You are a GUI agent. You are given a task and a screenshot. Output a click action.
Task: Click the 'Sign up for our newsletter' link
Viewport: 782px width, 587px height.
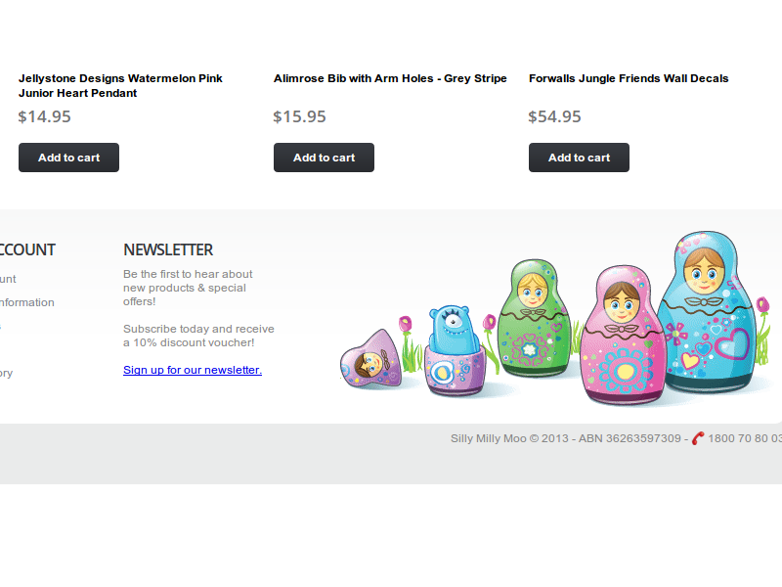193,370
